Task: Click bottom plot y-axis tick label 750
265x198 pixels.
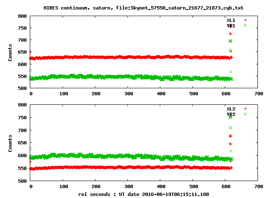Action: [x=22, y=118]
